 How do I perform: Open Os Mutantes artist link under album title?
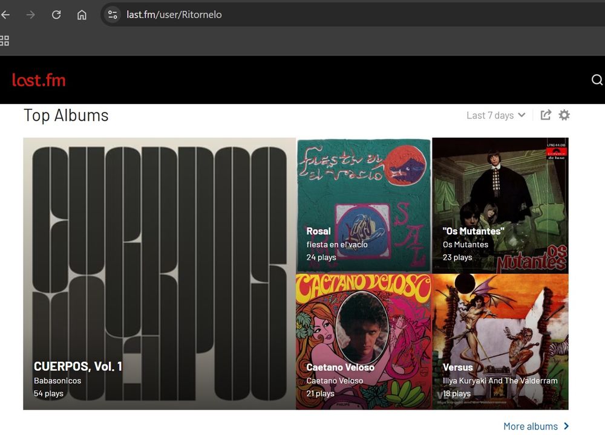(465, 244)
